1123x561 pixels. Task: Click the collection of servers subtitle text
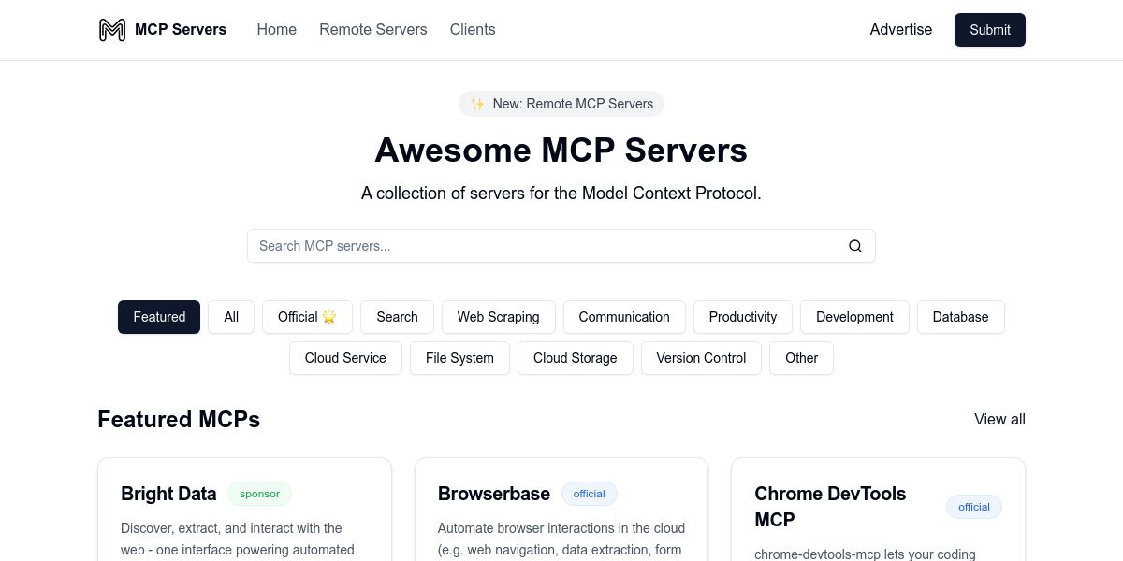[x=561, y=194]
